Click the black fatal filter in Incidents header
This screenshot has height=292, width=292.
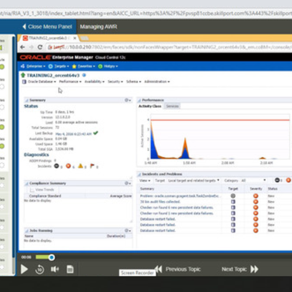click(x=277, y=180)
